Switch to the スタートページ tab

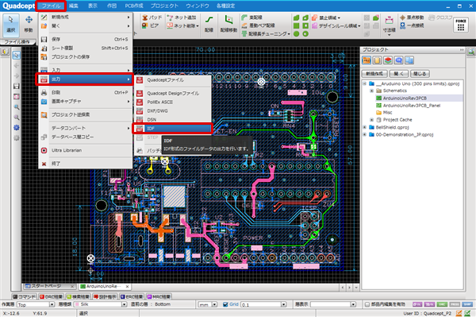[x=49, y=286]
